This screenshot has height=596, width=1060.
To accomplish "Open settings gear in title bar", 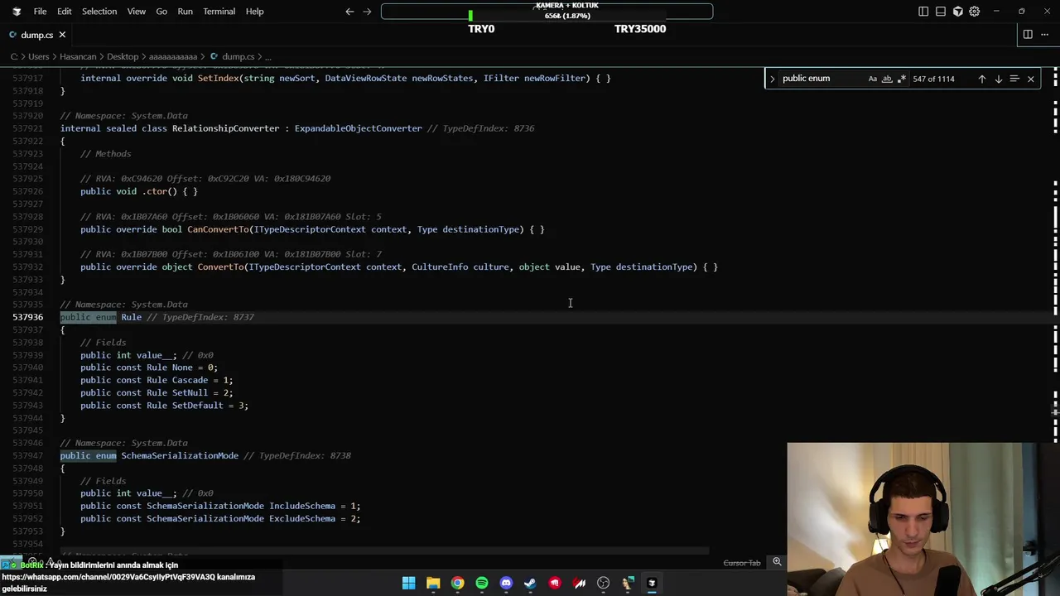I will (975, 12).
